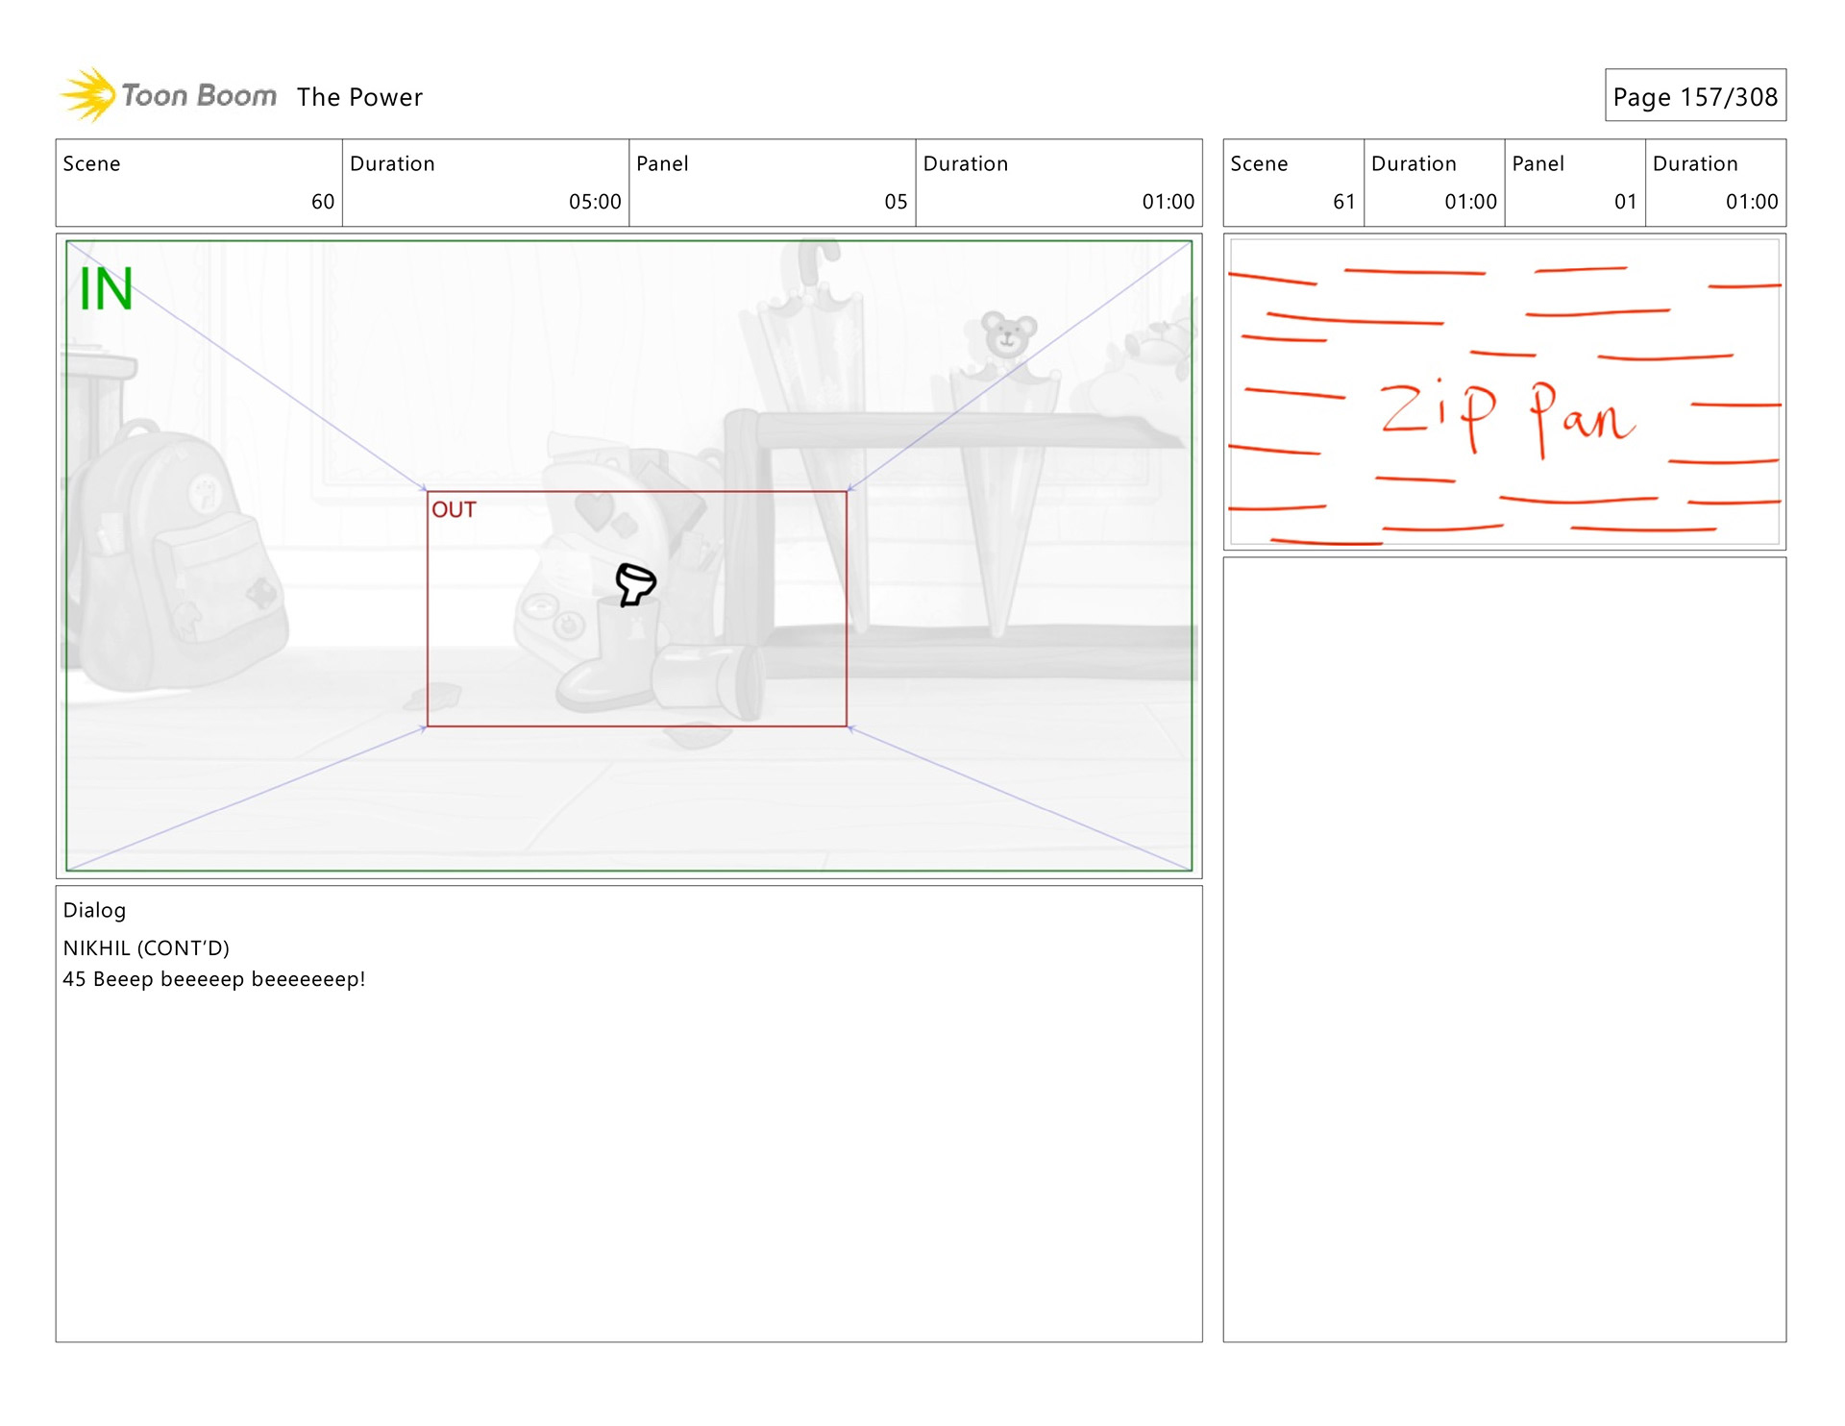Click the Panel 05 duration 01:00 cell

[1058, 183]
